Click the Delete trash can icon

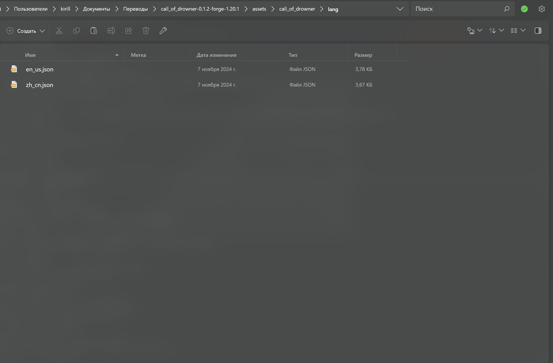(x=146, y=30)
